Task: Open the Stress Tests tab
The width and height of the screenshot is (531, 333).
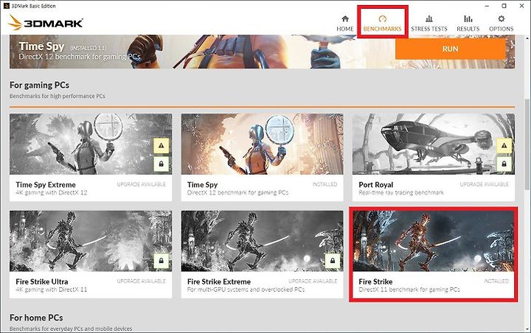Action: [x=429, y=24]
